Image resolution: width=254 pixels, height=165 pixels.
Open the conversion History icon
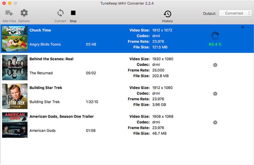168,14
